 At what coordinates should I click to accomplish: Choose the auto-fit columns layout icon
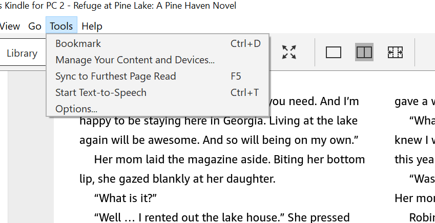coord(395,52)
